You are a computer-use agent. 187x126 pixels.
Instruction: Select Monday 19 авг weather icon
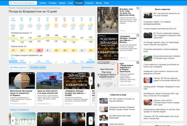(13, 27)
